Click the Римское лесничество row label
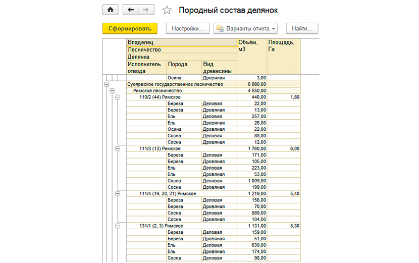 (158, 90)
